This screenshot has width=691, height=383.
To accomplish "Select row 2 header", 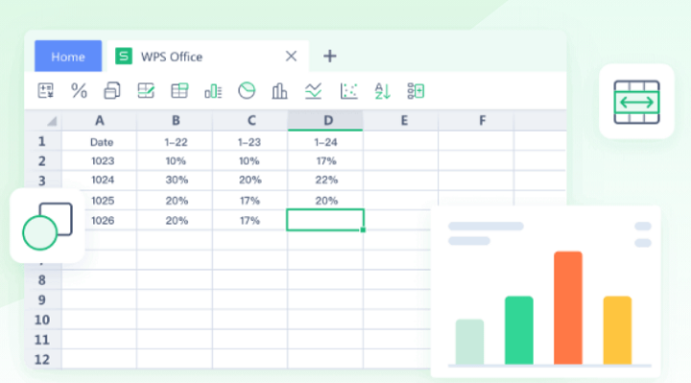I will [x=42, y=161].
